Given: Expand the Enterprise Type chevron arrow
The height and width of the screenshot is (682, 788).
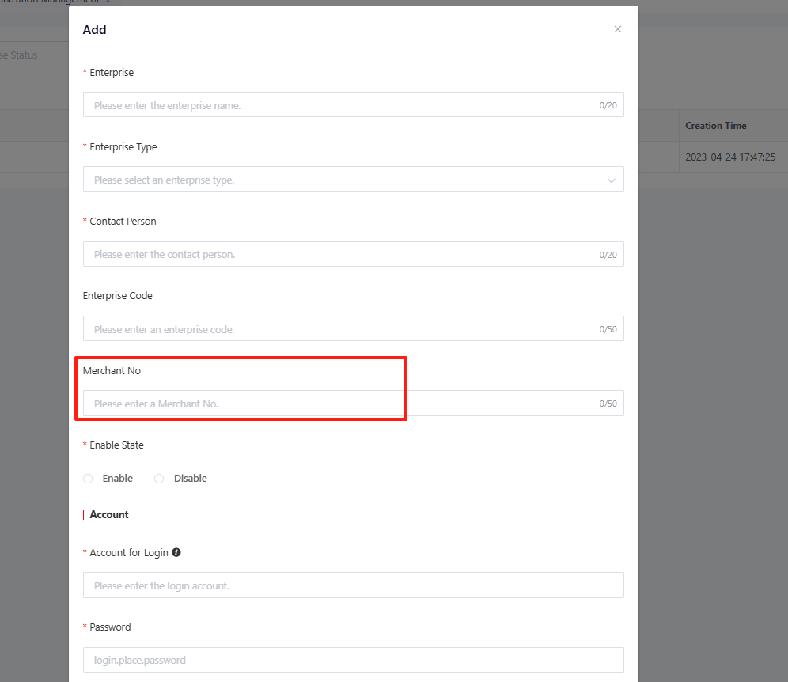Looking at the screenshot, I should (x=611, y=180).
